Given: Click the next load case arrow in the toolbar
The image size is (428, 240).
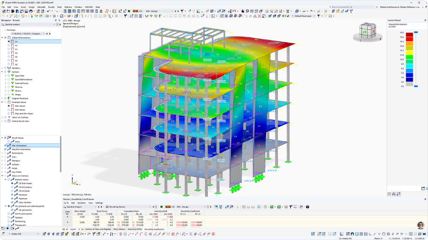Looking at the screenshot, I should (x=179, y=11).
